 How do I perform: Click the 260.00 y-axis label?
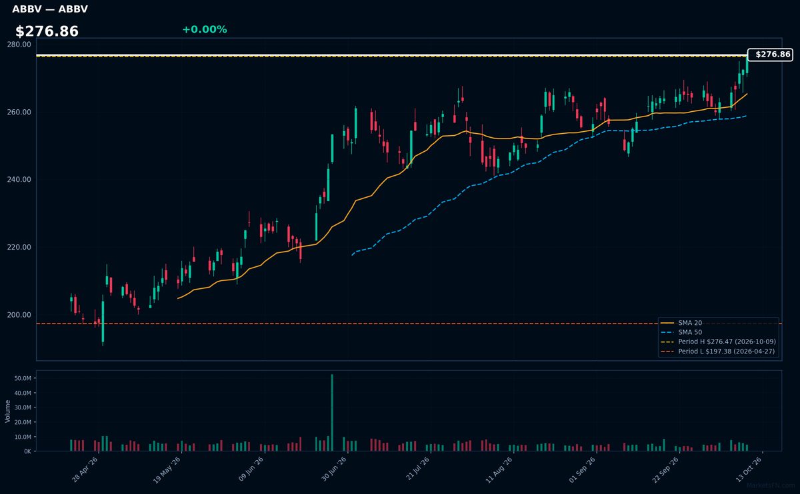click(19, 113)
